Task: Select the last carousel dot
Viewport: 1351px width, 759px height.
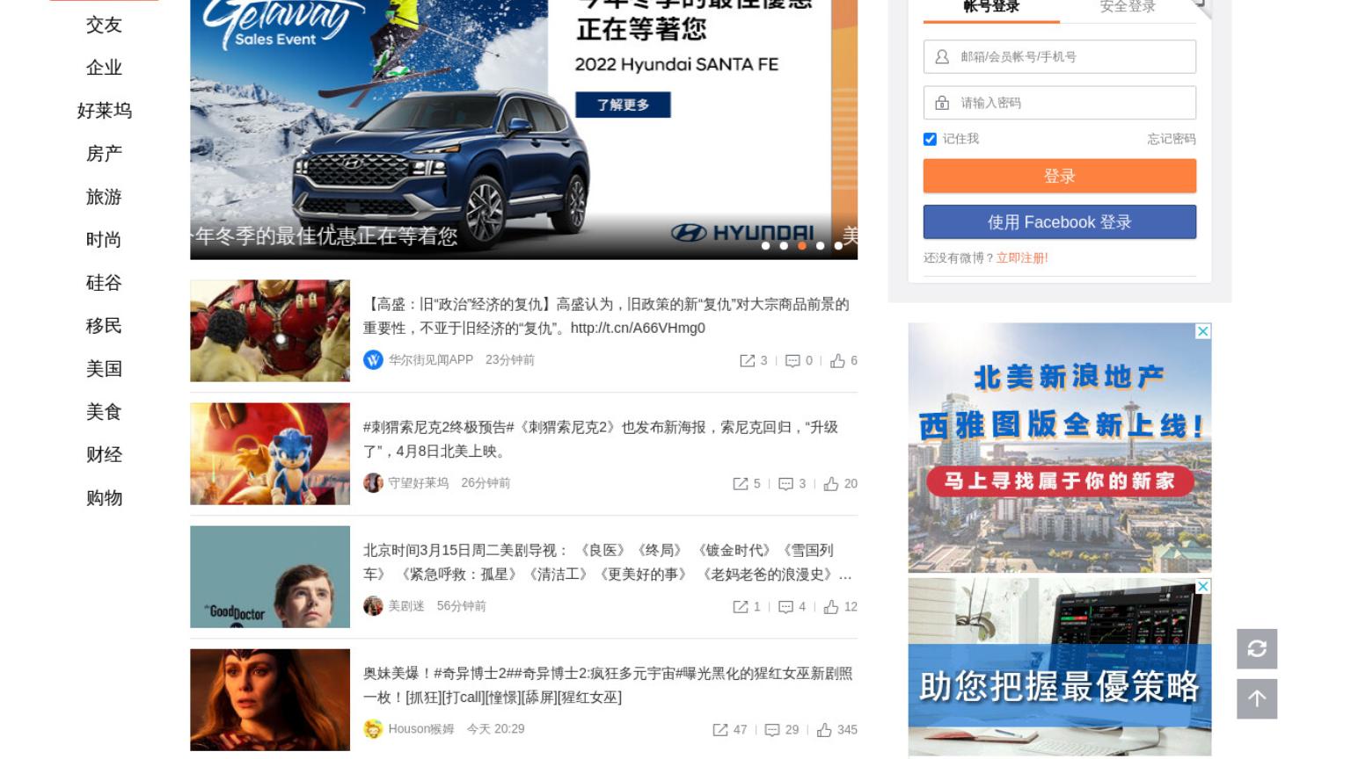Action: click(838, 246)
